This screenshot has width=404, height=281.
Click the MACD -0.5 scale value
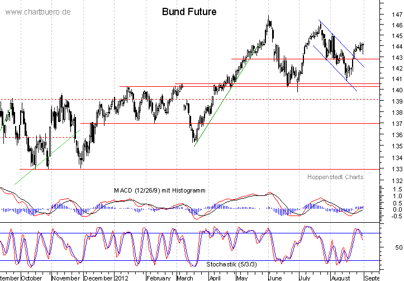(x=397, y=216)
